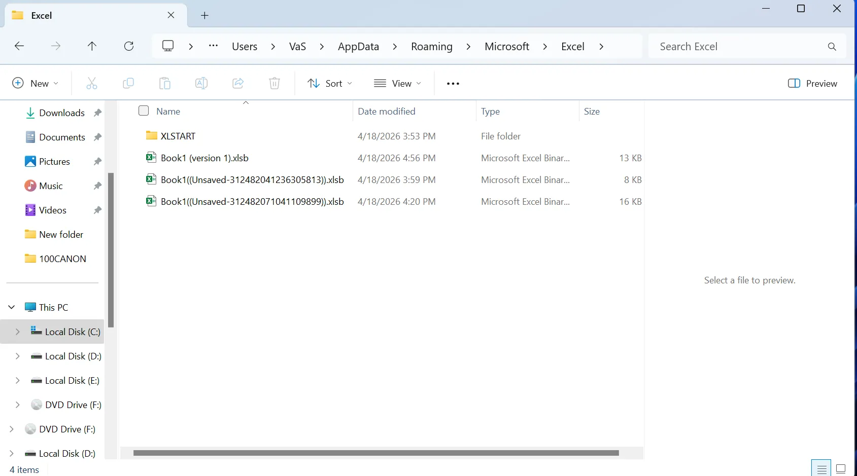
Task: Go back to previous folder
Action: (x=19, y=46)
